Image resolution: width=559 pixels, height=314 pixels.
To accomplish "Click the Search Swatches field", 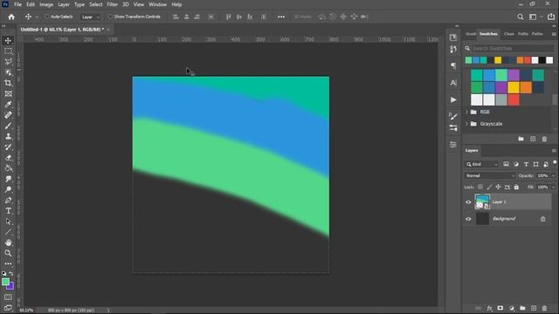I will [512, 49].
